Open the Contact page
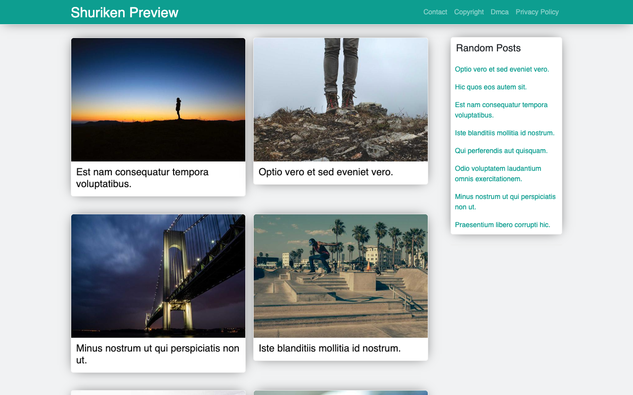 click(x=435, y=12)
